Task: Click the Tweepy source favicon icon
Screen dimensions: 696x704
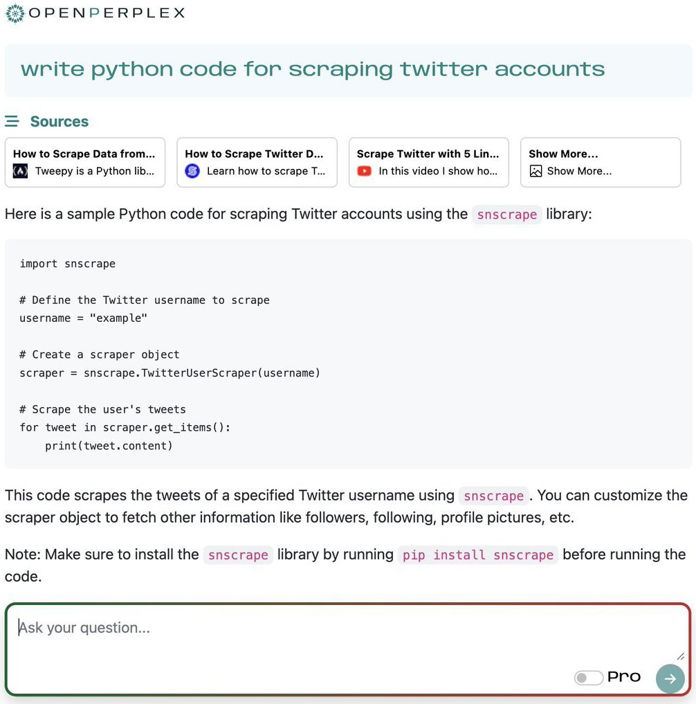Action: (x=21, y=171)
